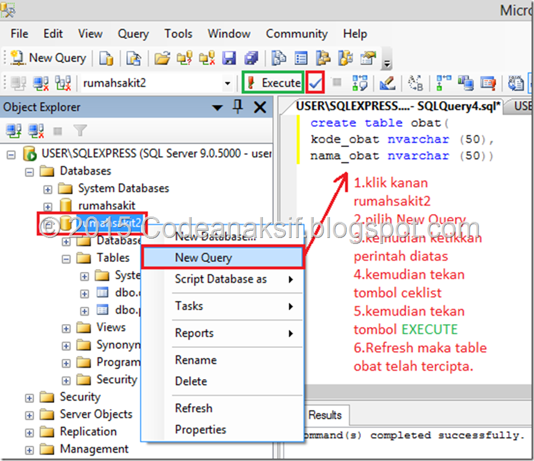The height and width of the screenshot is (461, 534).
Task: Choose New Query from context menu
Action: pyautogui.click(x=222, y=258)
